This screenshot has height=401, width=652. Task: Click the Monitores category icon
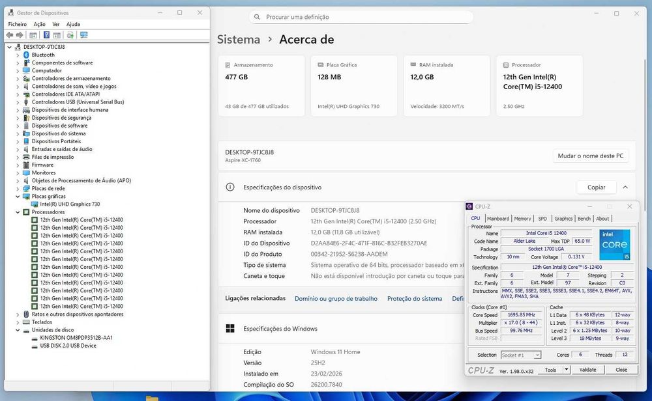point(26,173)
